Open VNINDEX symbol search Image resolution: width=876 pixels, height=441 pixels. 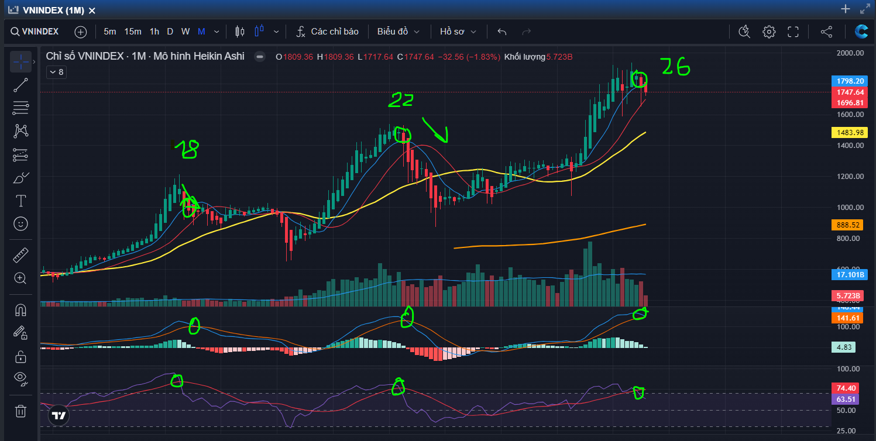tap(35, 32)
